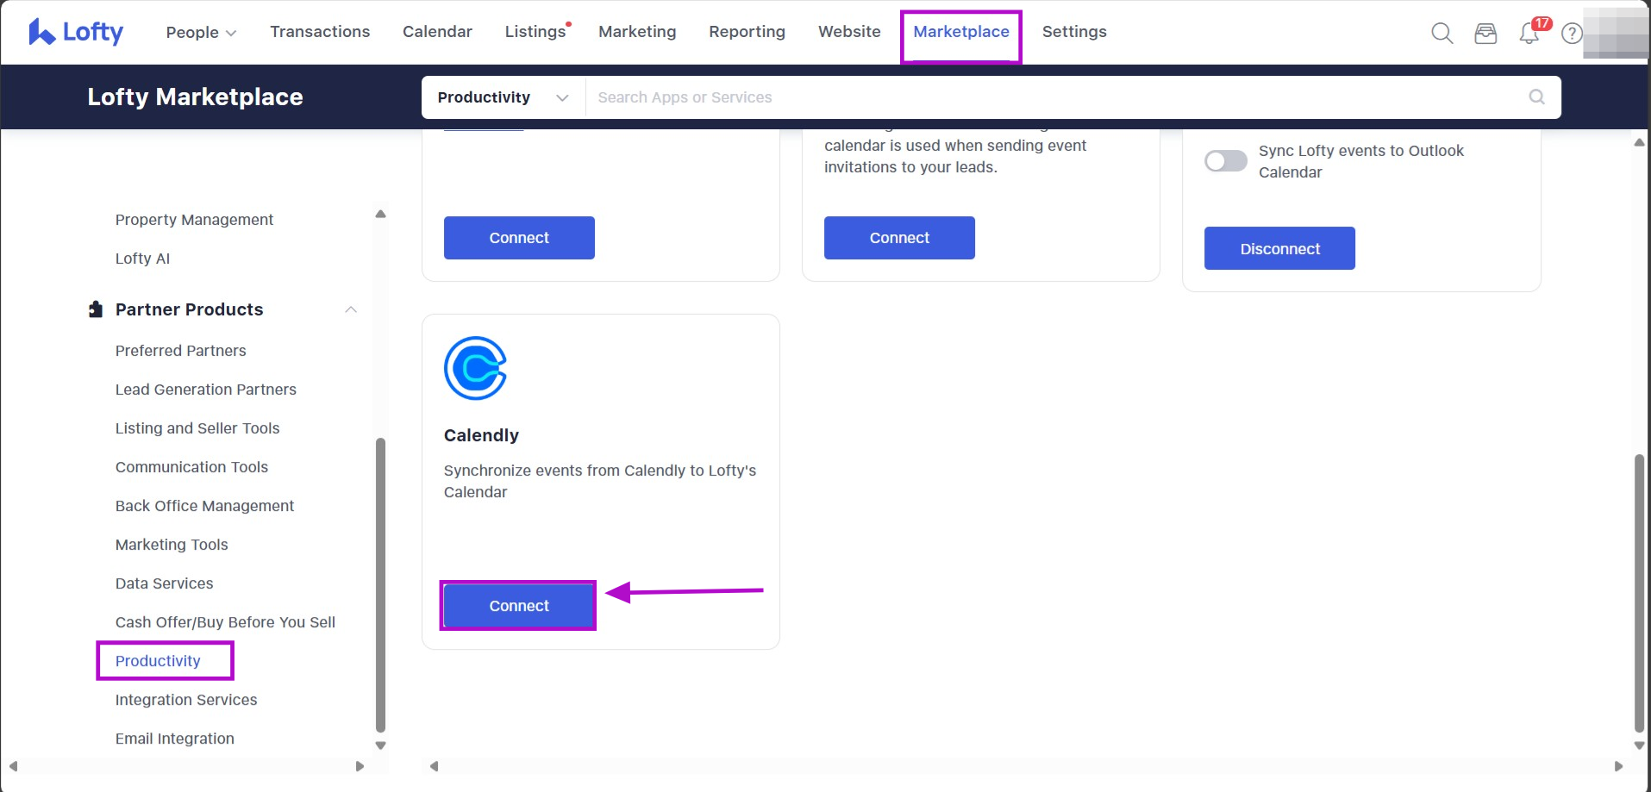Expand the People menu dropdown
The image size is (1651, 792).
(x=201, y=32)
